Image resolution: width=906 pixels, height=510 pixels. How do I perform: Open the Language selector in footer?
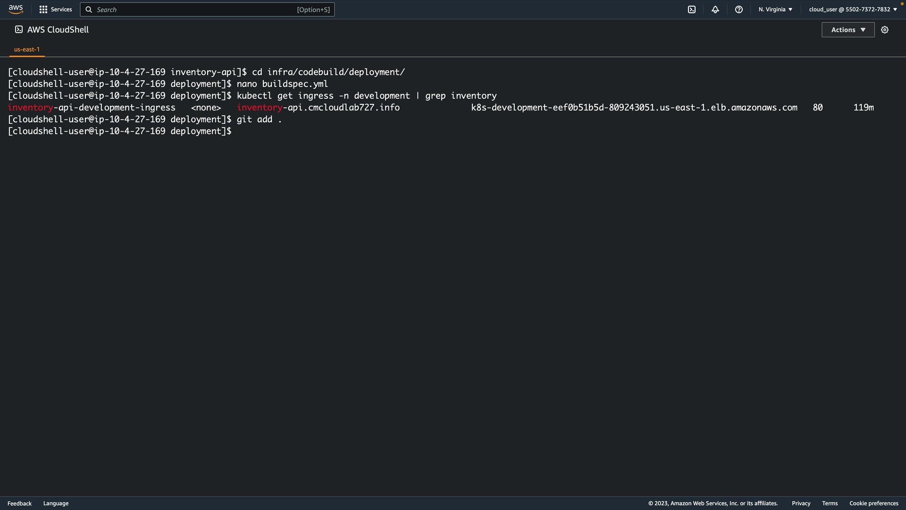tap(56, 503)
